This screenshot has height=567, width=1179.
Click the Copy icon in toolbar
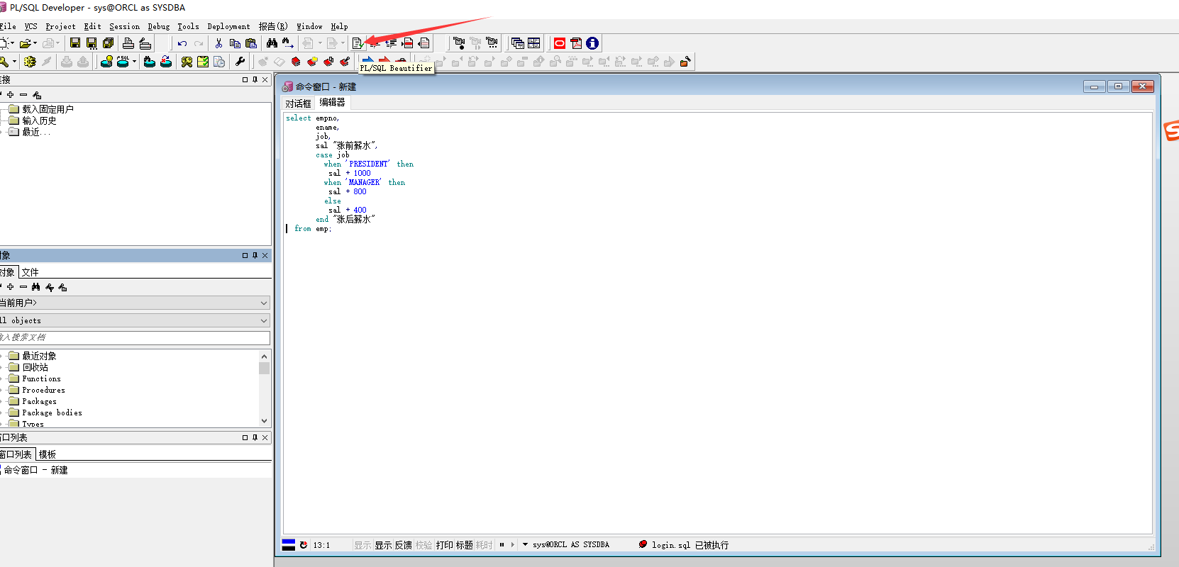point(235,43)
